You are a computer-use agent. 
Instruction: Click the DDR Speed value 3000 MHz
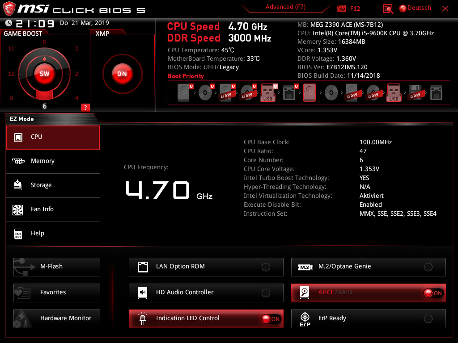[x=250, y=38]
